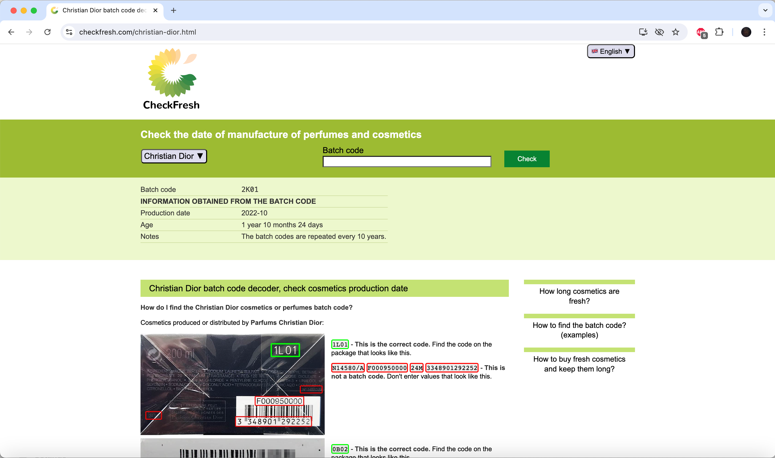Open a new tab with the plus button
This screenshot has height=458, width=775.
click(174, 11)
